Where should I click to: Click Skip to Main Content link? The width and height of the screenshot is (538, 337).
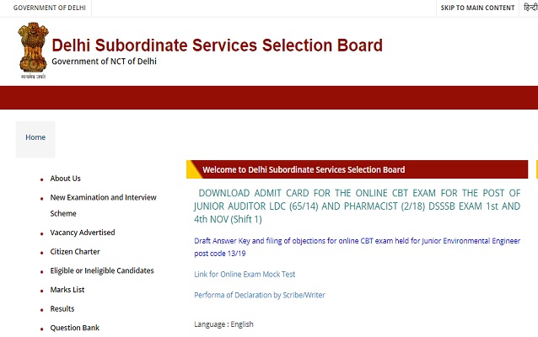(x=477, y=8)
